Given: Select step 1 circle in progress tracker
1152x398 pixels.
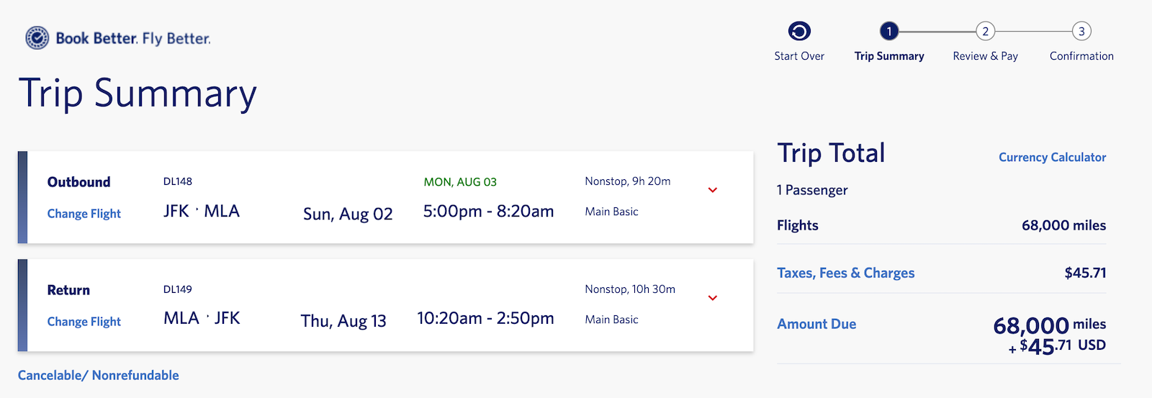Looking at the screenshot, I should pyautogui.click(x=889, y=31).
